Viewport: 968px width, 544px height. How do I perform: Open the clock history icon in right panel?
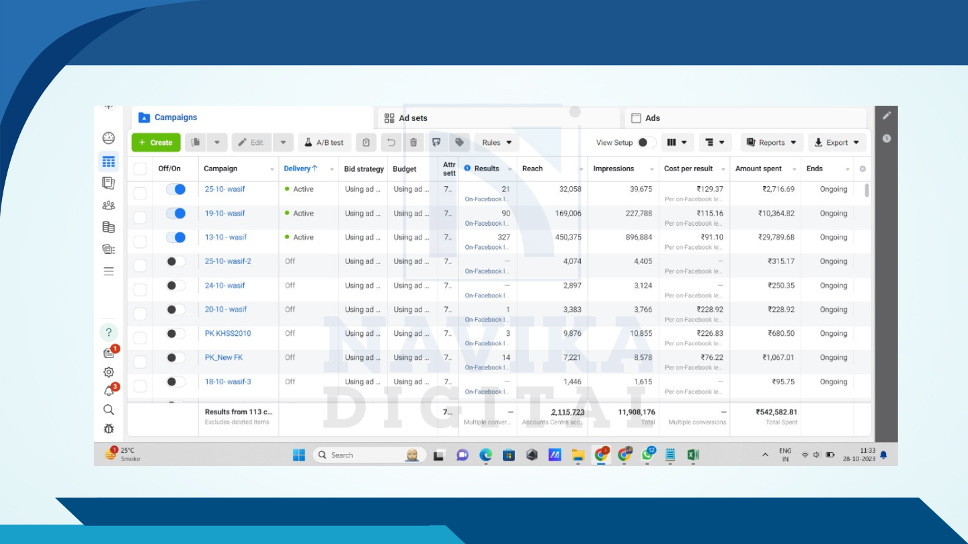coord(887,138)
